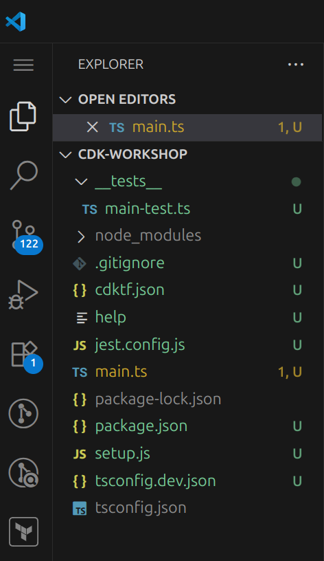The width and height of the screenshot is (324, 561).
Task: Open the hamburger application menu
Action: (x=23, y=65)
